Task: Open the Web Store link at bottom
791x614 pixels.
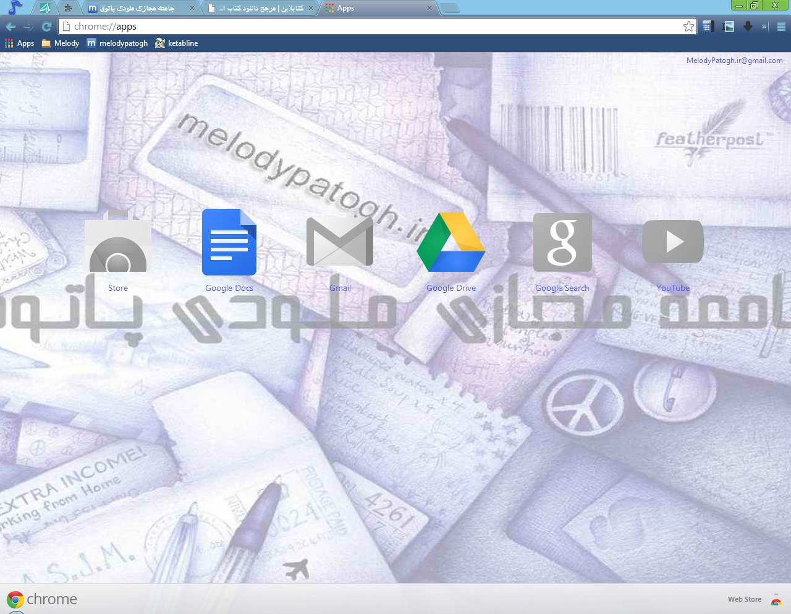Action: tap(745, 599)
